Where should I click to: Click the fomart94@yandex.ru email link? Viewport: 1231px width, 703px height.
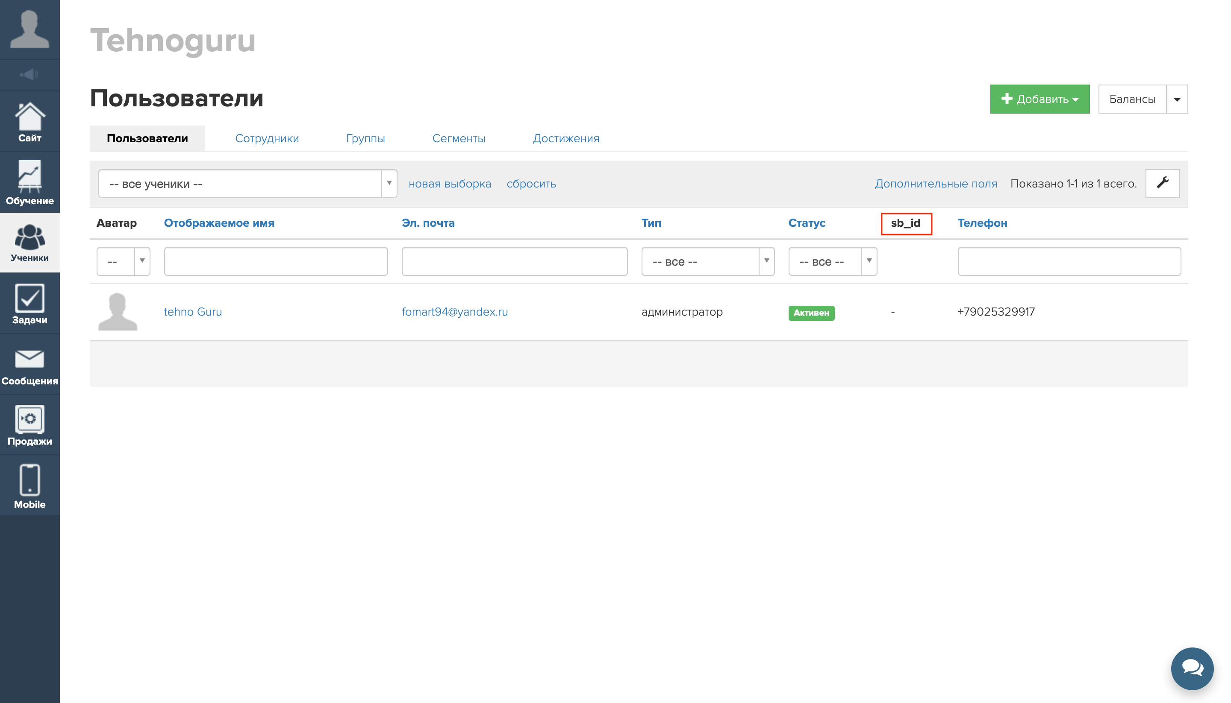[455, 312]
